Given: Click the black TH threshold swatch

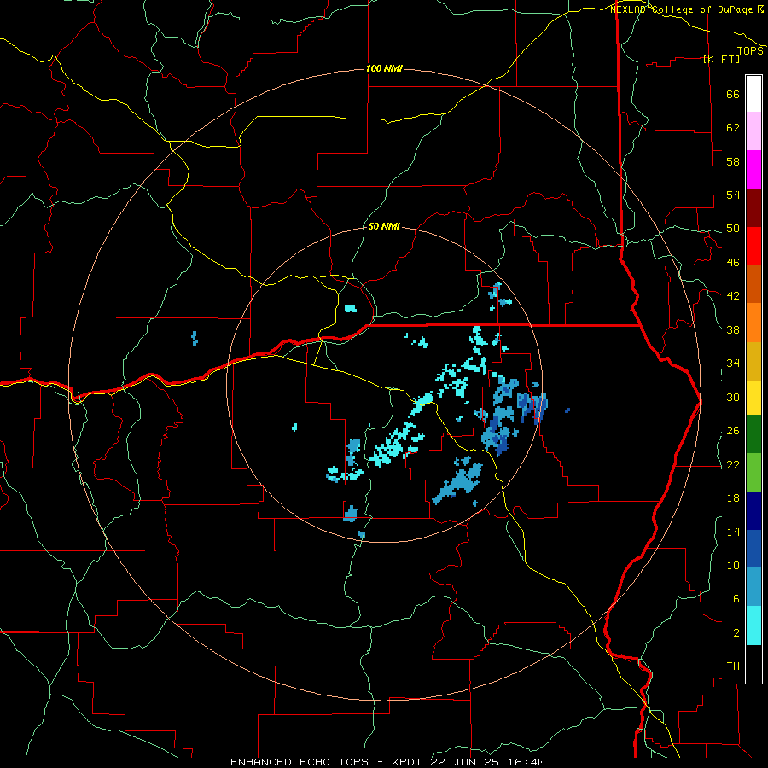Looking at the screenshot, I should click(753, 664).
